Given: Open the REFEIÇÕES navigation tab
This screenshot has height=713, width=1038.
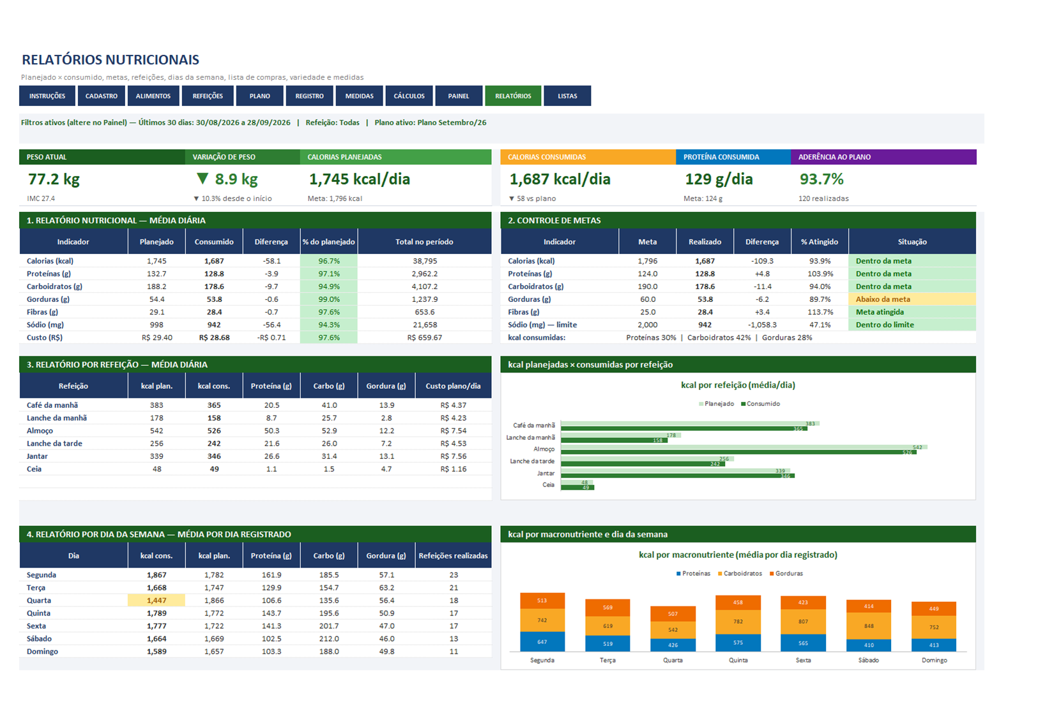Looking at the screenshot, I should tap(208, 96).
